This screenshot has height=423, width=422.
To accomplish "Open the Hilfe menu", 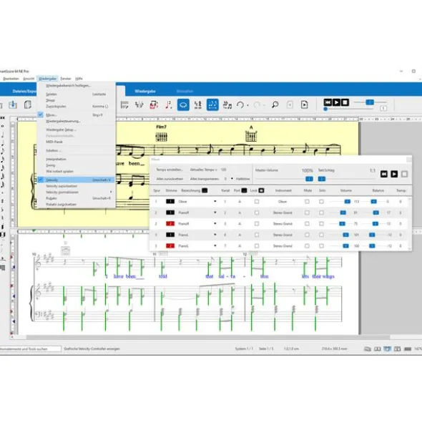I will coord(79,79).
